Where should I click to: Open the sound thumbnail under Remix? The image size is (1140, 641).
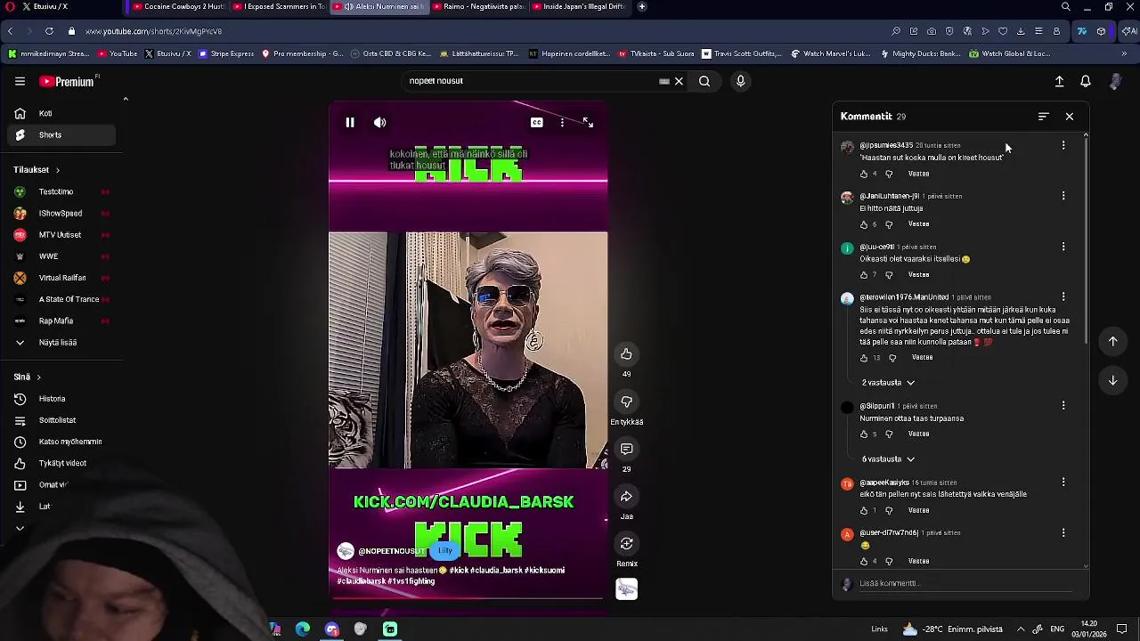click(x=626, y=589)
